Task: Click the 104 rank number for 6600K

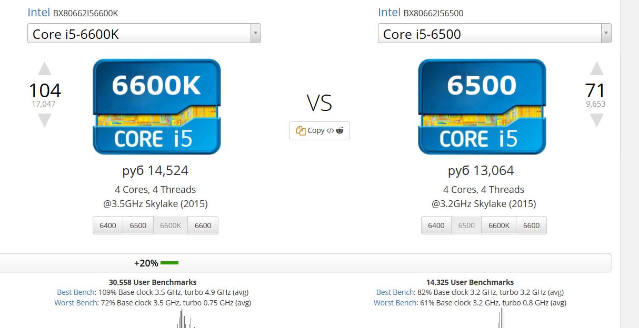Action: [45, 90]
